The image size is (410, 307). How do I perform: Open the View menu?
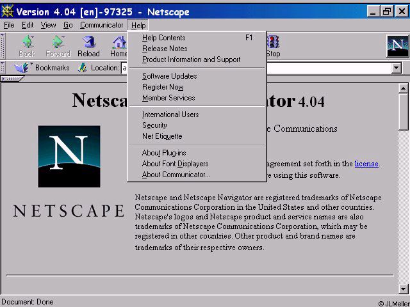tap(48, 25)
